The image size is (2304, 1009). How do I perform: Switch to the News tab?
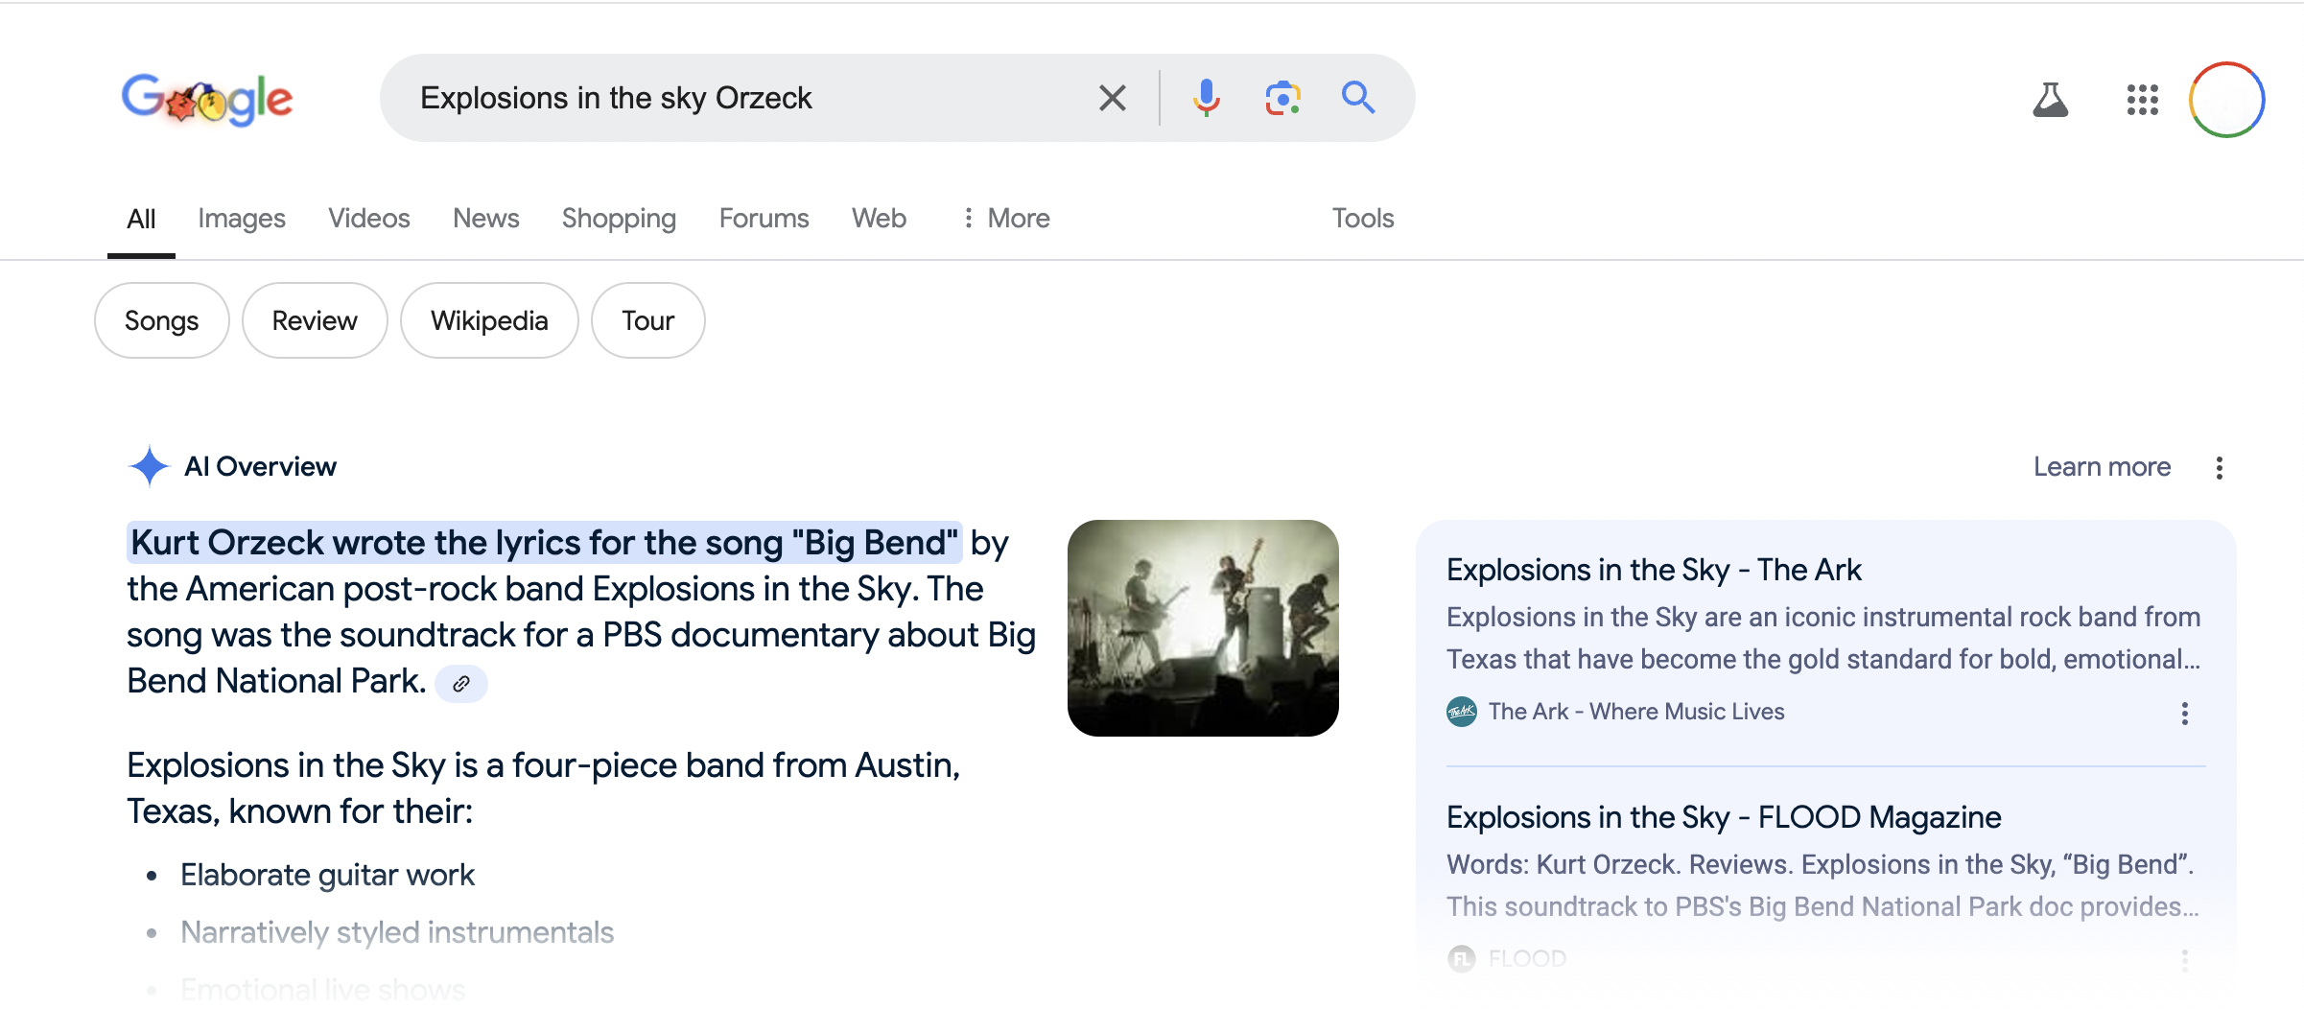point(485,219)
